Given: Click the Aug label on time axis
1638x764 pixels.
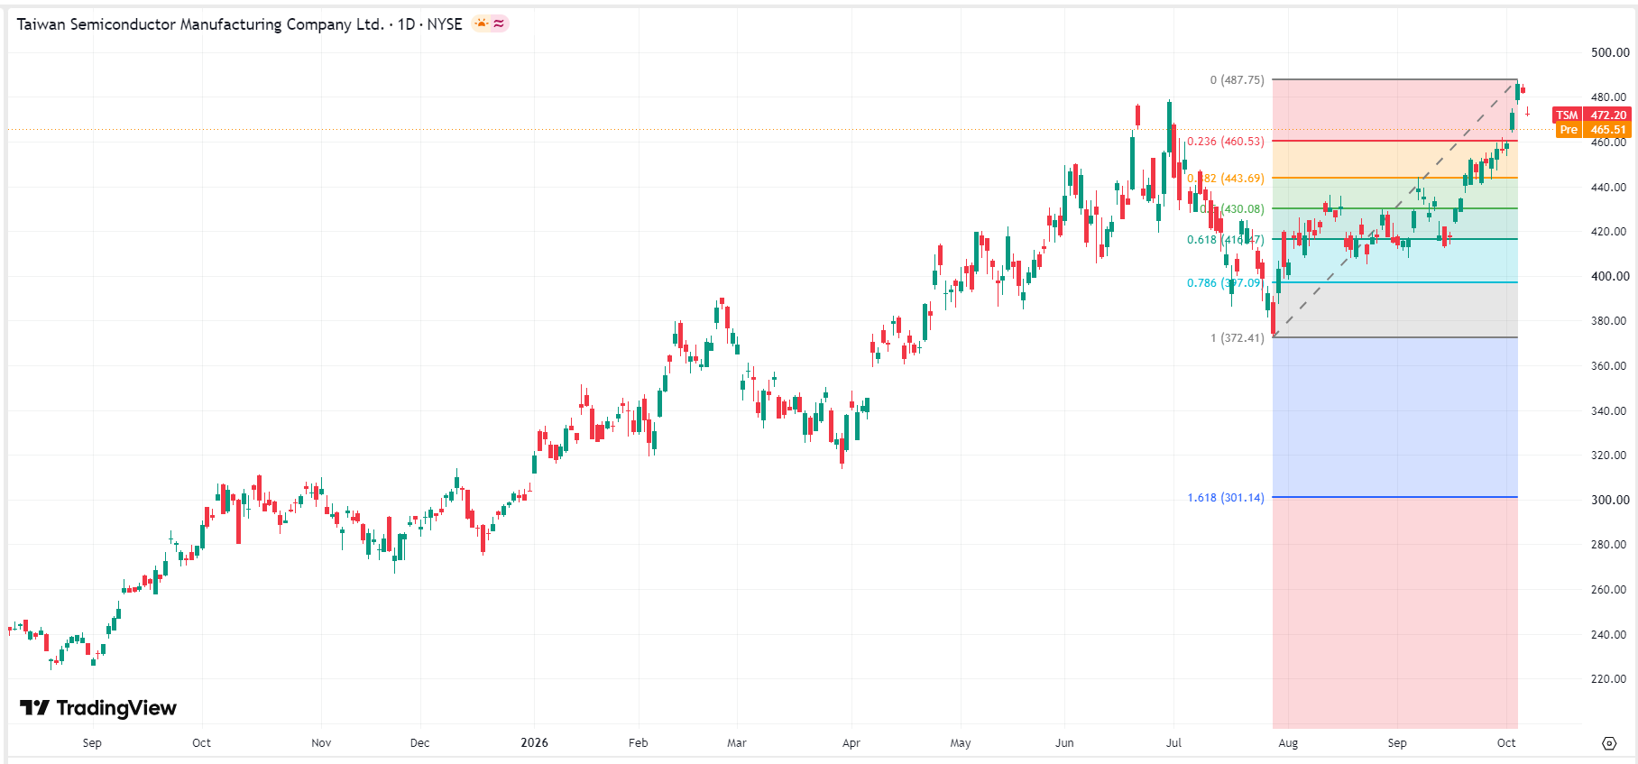Looking at the screenshot, I should (x=1288, y=742).
